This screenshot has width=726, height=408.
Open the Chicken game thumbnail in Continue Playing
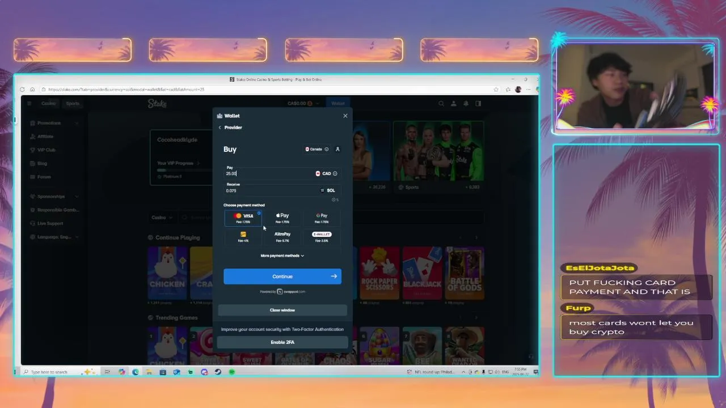(167, 273)
